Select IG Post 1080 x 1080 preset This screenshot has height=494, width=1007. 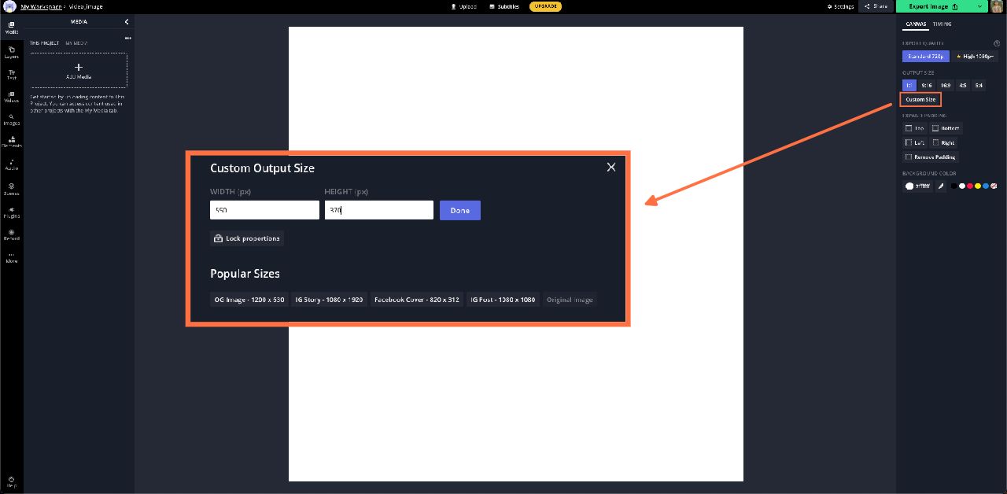(503, 300)
